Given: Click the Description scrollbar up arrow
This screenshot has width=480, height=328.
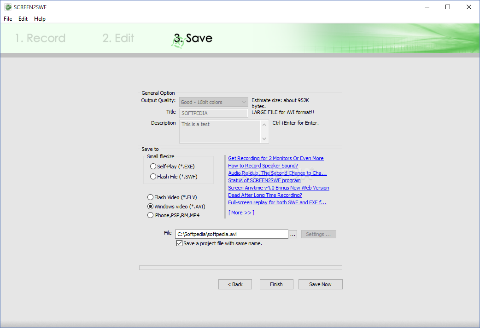Looking at the screenshot, I should [264, 124].
